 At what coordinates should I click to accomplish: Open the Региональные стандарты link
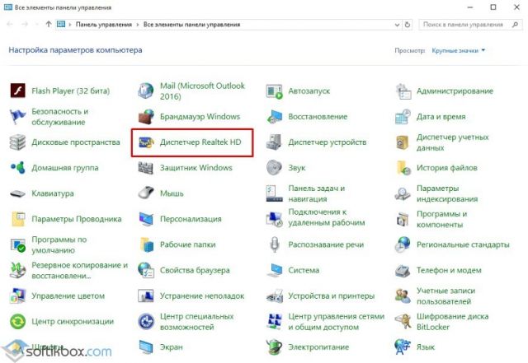click(x=463, y=244)
